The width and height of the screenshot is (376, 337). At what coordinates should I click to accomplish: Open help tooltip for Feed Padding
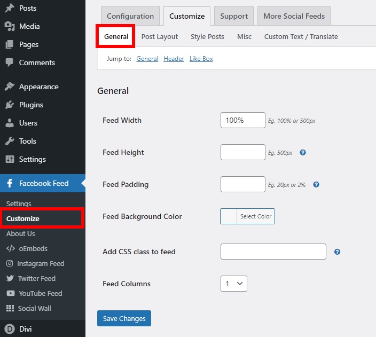click(x=316, y=185)
